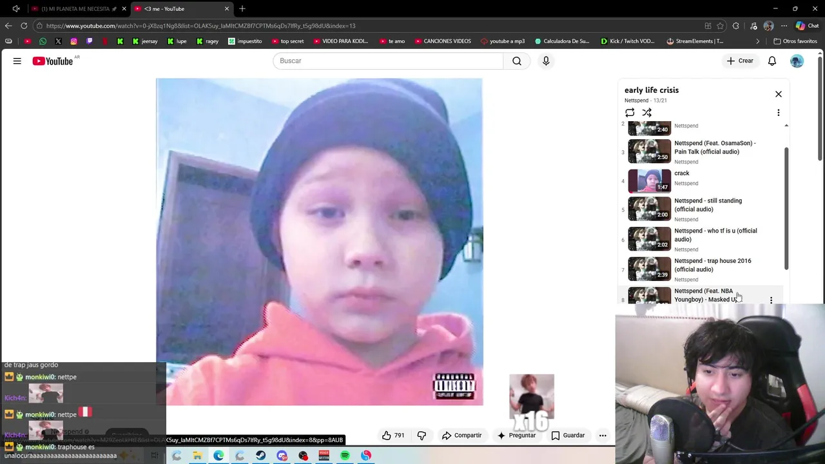The width and height of the screenshot is (825, 464).
Task: Open browser profile avatar
Action: click(x=768, y=26)
